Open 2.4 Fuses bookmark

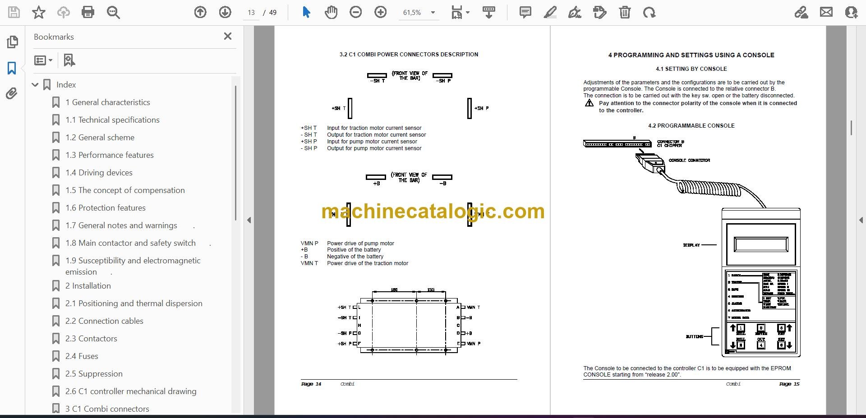[82, 356]
